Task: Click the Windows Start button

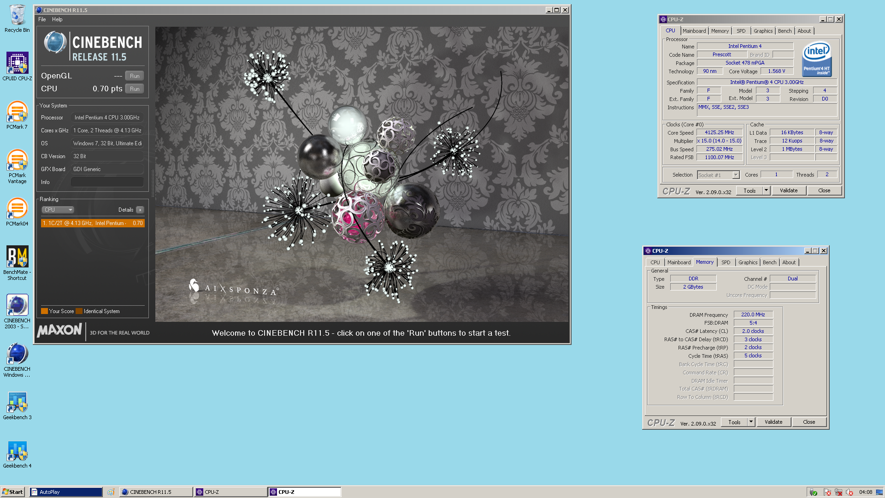Action: 13,492
